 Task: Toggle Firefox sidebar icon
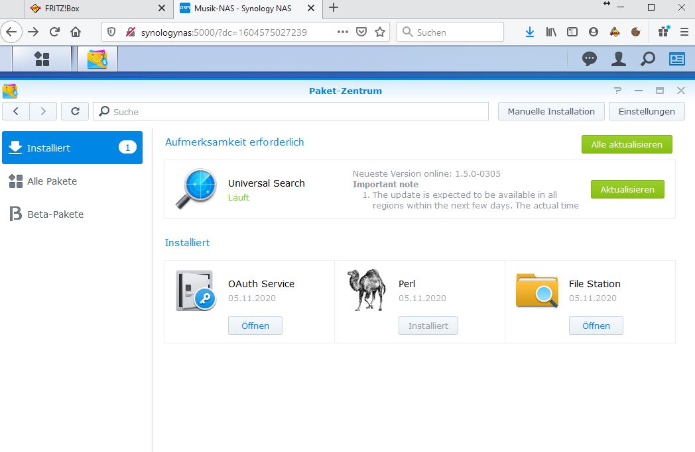pyautogui.click(x=572, y=32)
